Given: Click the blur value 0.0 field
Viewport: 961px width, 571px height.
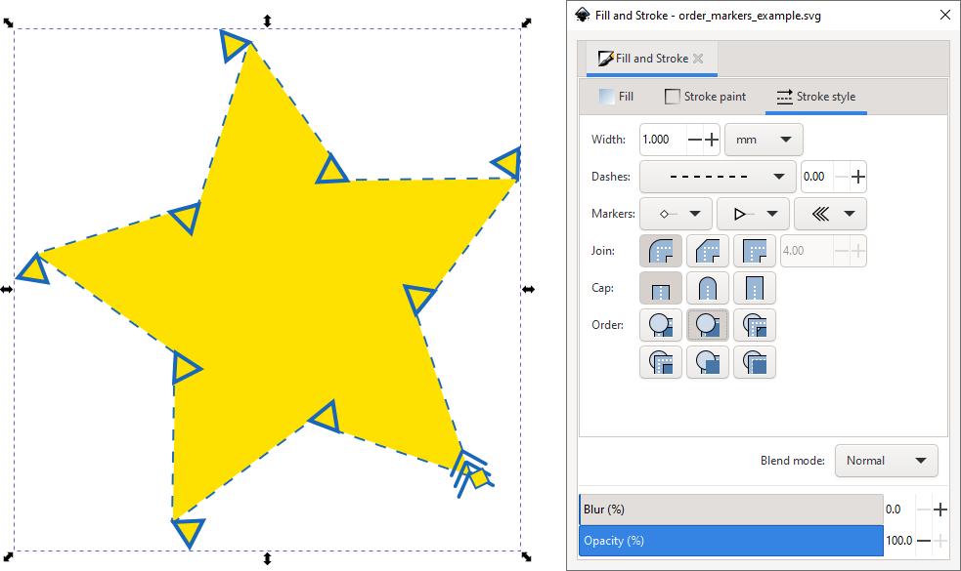Looking at the screenshot, I should click(x=898, y=510).
